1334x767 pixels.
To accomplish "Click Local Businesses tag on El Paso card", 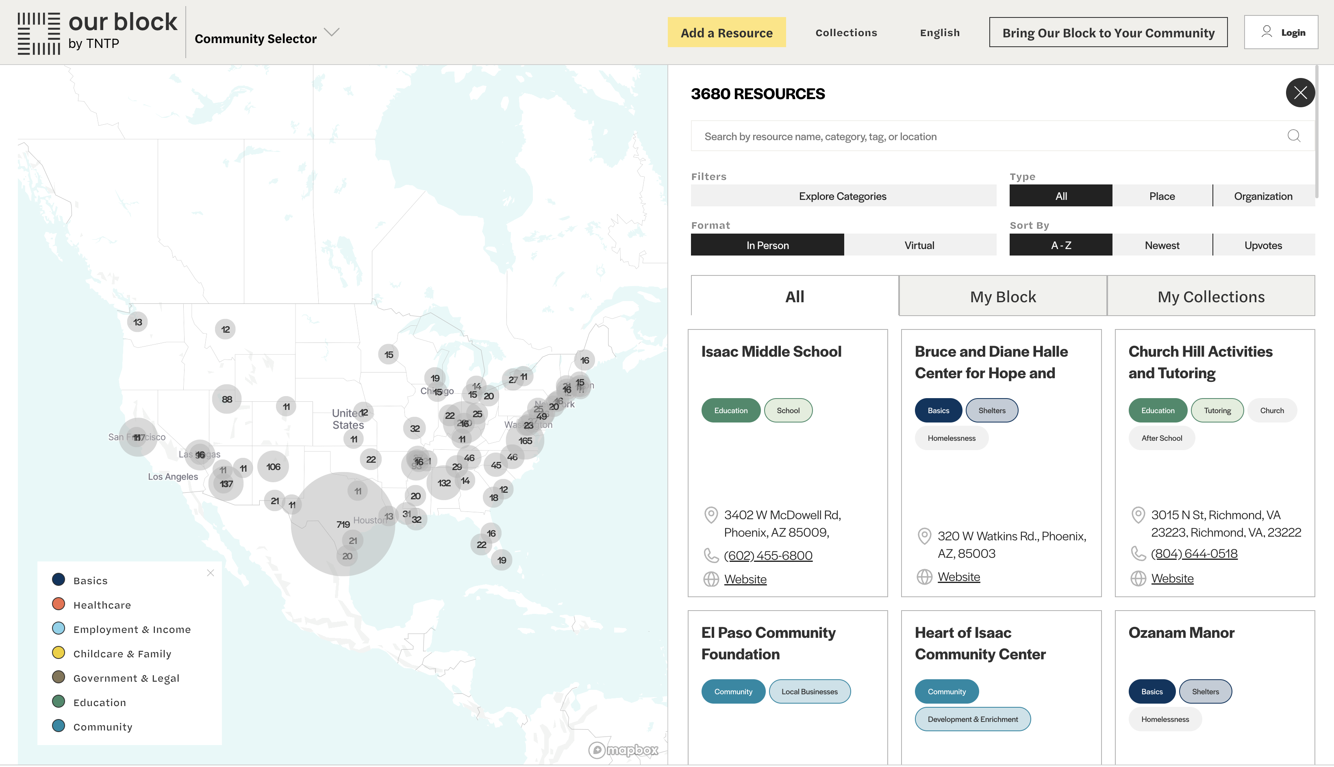I will (x=809, y=692).
